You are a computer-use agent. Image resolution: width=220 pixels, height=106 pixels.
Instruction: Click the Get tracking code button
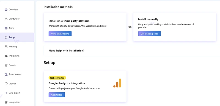(149, 34)
